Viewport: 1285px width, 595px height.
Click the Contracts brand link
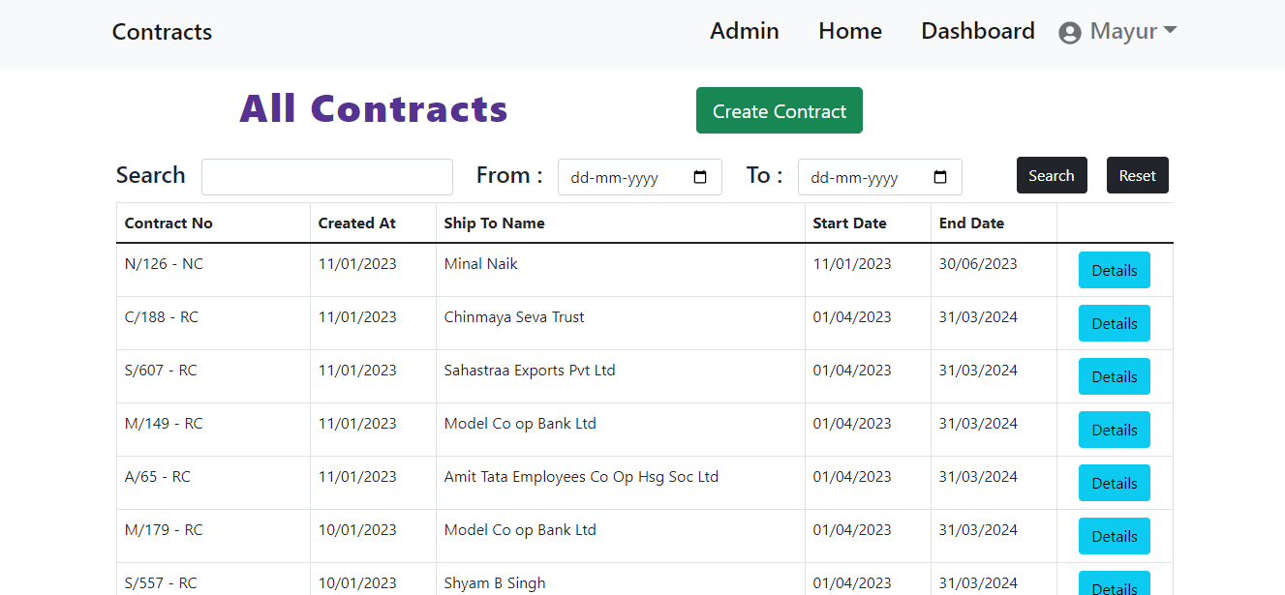[162, 32]
